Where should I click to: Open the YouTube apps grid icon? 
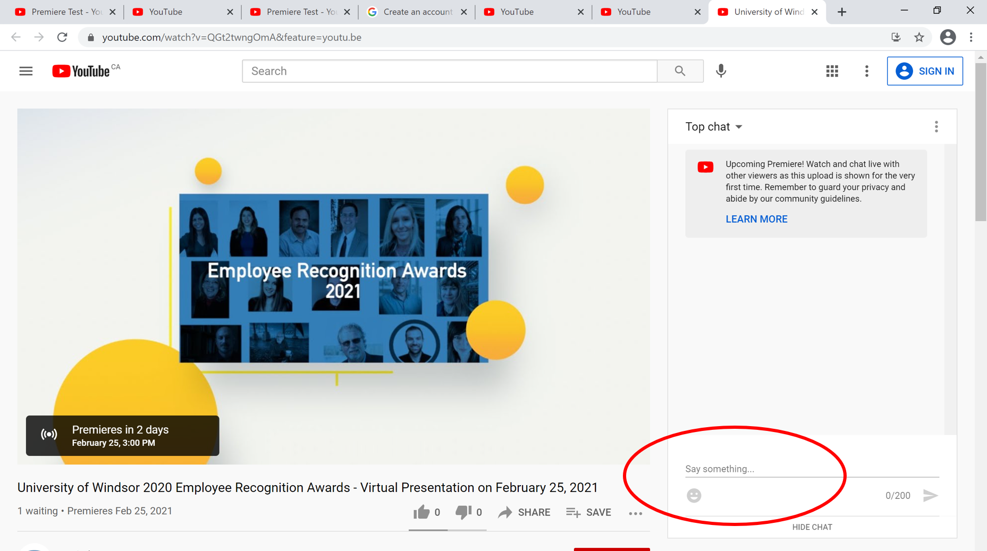click(x=832, y=71)
